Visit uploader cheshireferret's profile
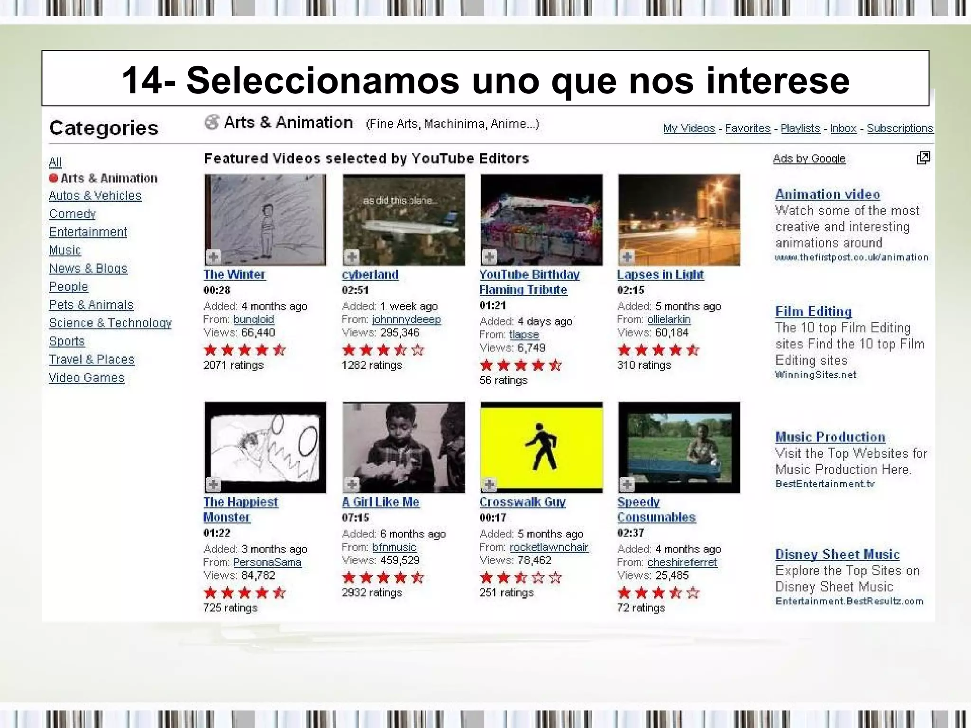The height and width of the screenshot is (728, 971). (682, 562)
